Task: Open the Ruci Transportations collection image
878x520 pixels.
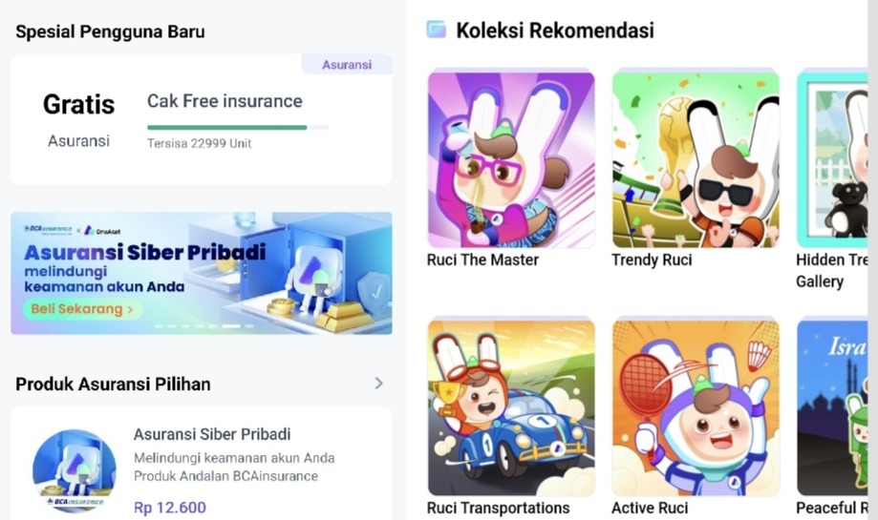Action: pyautogui.click(x=511, y=407)
